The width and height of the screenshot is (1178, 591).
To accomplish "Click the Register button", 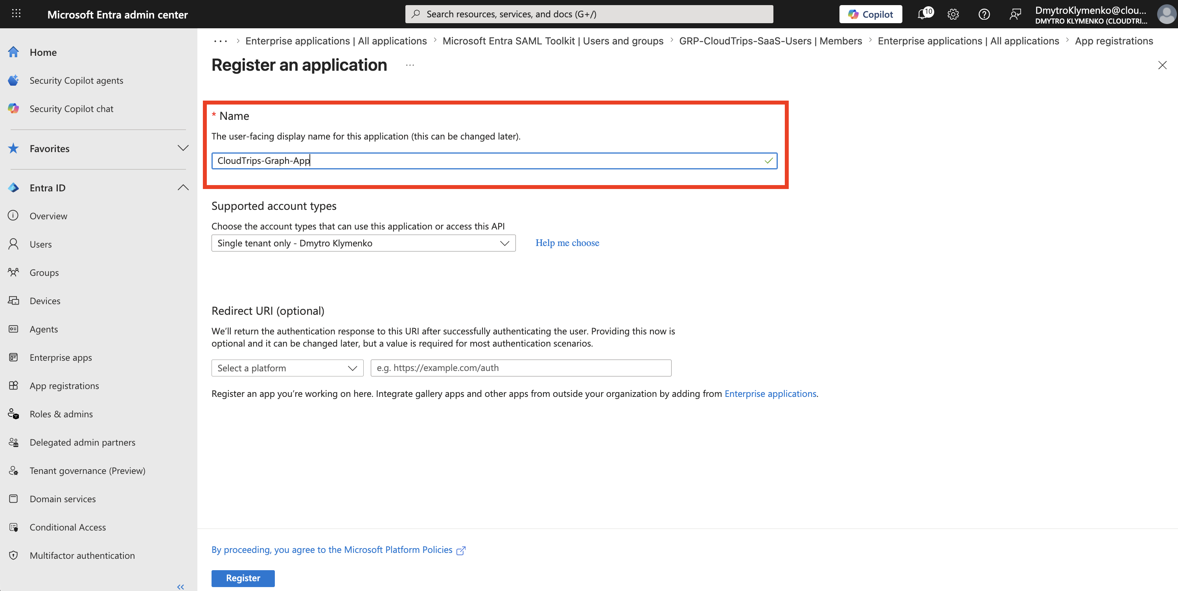I will (x=243, y=578).
